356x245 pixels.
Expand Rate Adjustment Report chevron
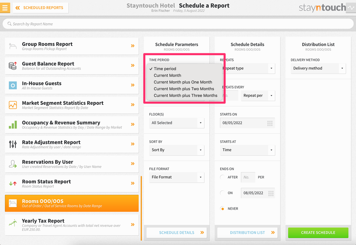tap(133, 144)
